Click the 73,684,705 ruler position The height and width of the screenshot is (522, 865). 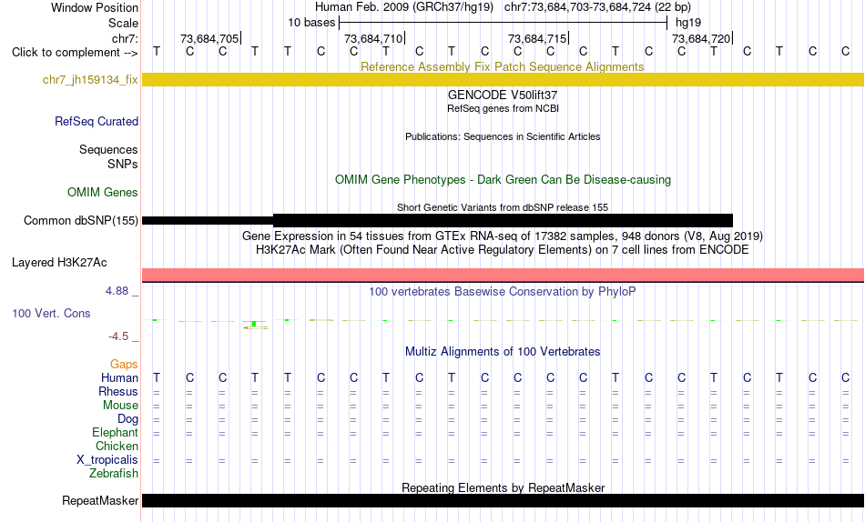[x=209, y=38]
